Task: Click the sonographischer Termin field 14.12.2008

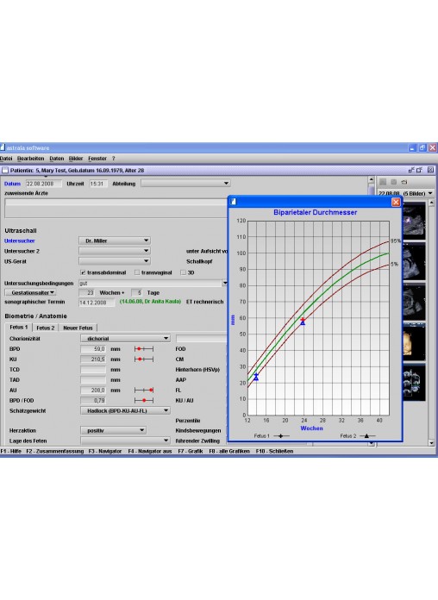Action: point(97,303)
